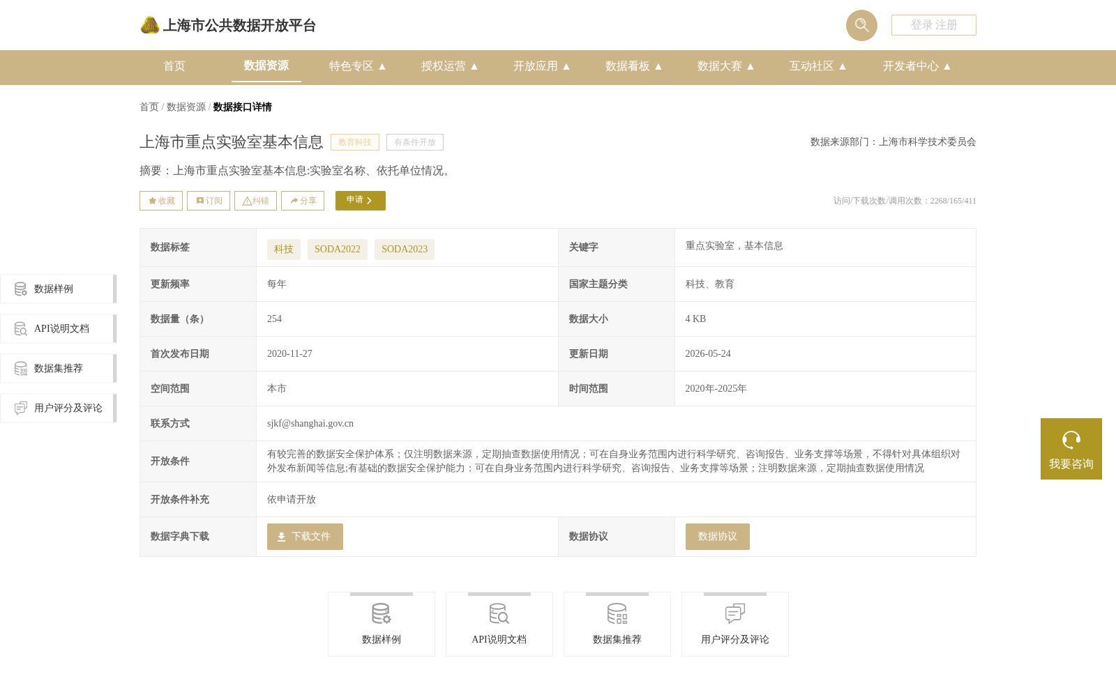Expand the 互动社区 menu
The image size is (1116, 697).
point(818,66)
